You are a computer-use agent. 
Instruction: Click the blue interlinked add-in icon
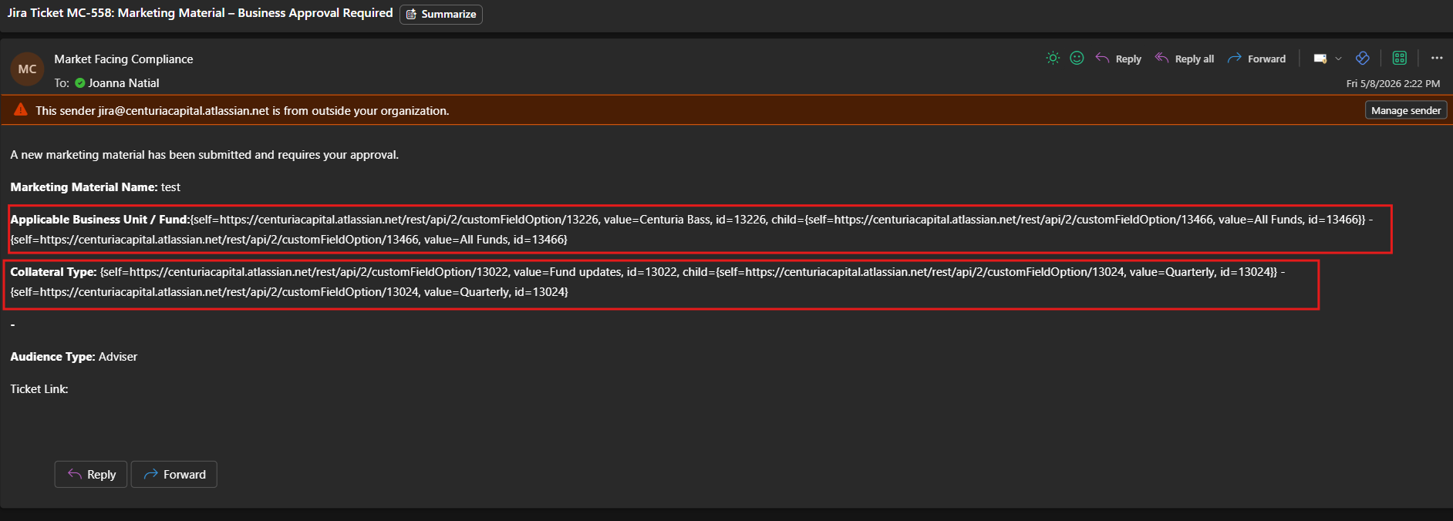pyautogui.click(x=1363, y=58)
